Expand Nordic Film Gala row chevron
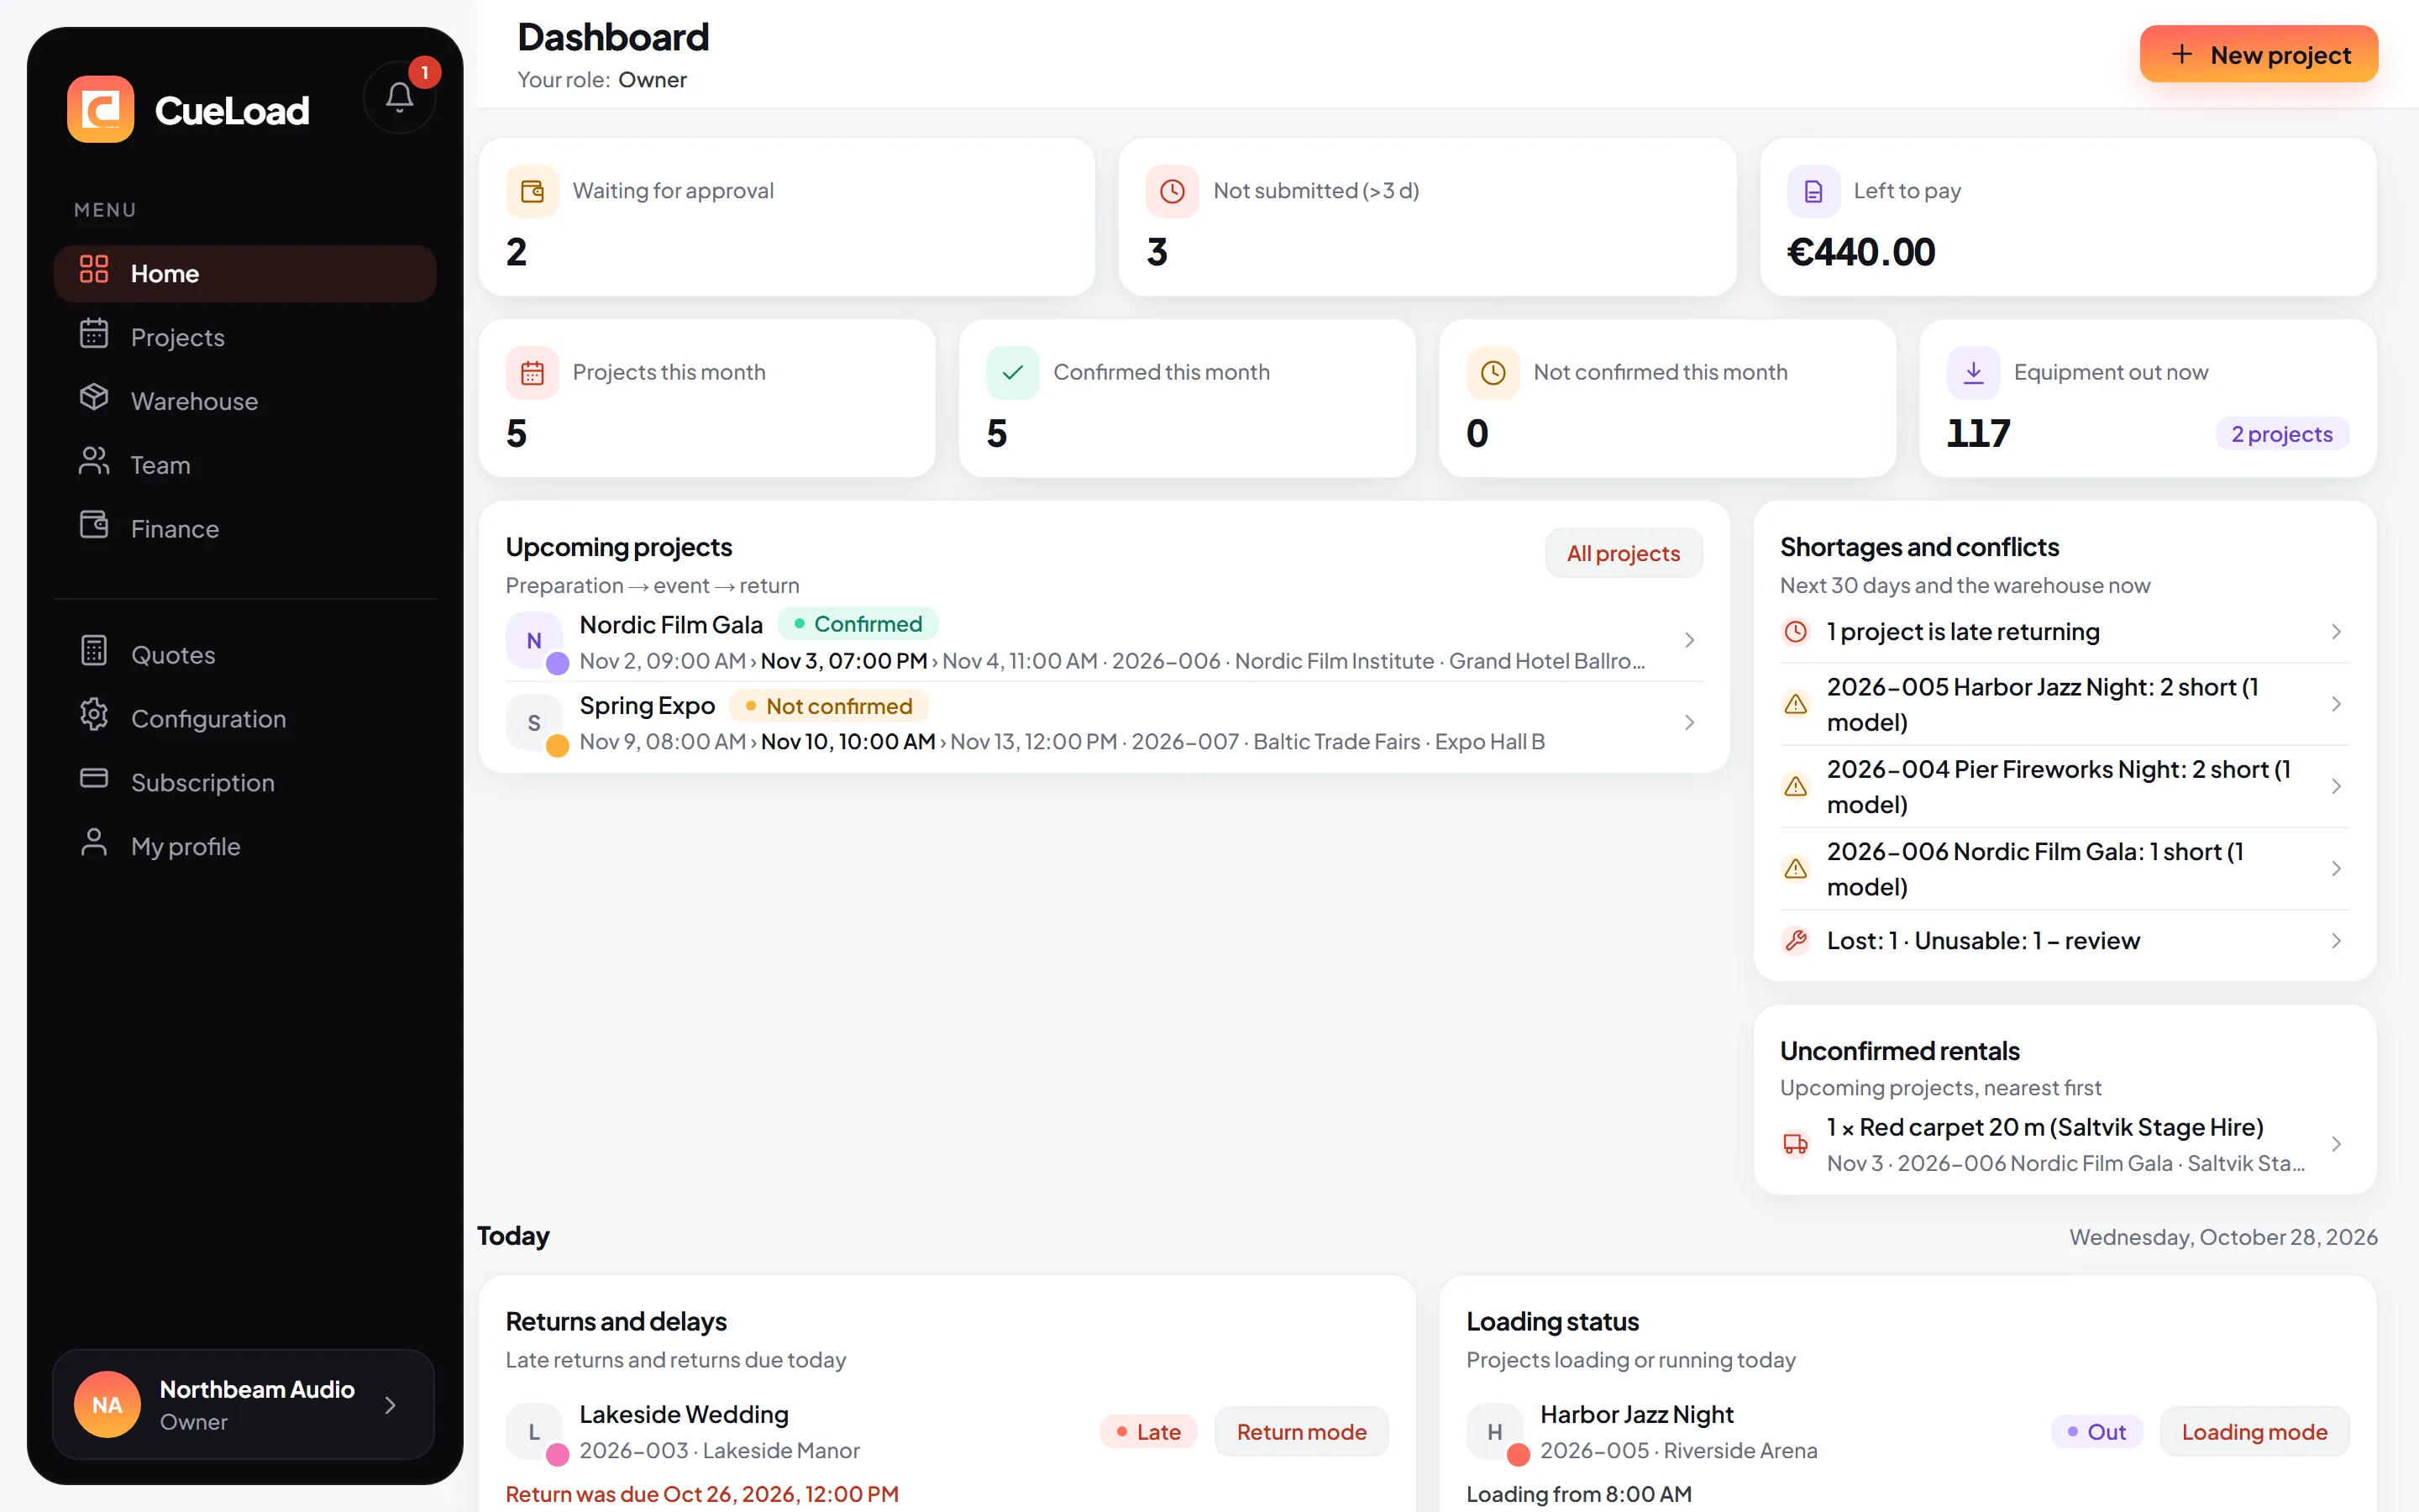Screen dimensions: 2419x1512 [1689, 640]
